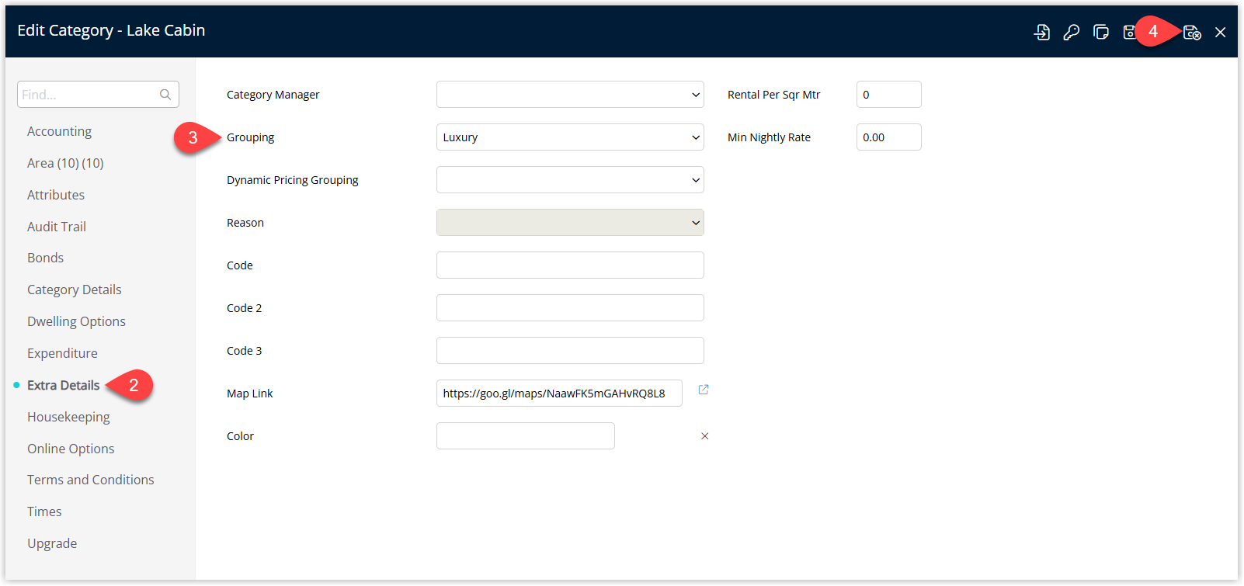Click the Rental Per Sqr Mtr label

[x=774, y=95]
